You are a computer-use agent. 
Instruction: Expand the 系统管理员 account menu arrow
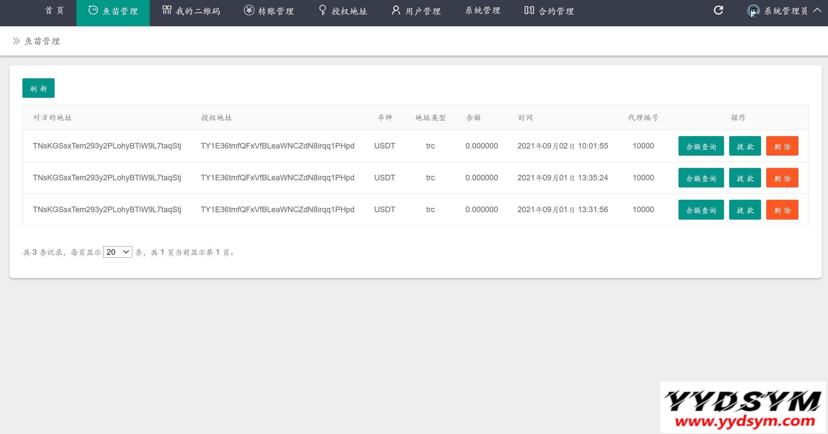pos(817,10)
